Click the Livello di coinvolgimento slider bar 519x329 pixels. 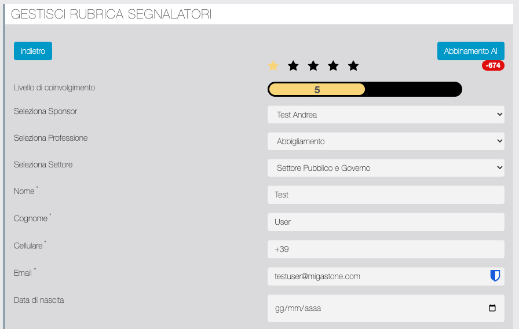[x=365, y=89]
